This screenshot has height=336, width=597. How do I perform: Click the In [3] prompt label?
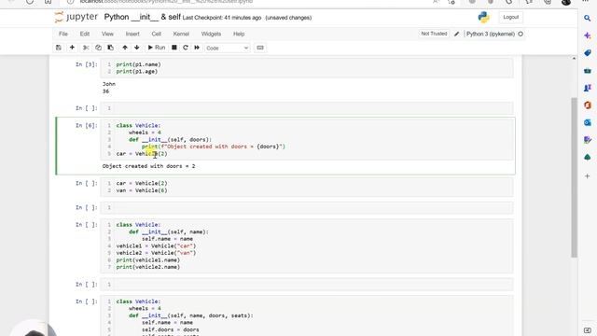87,64
